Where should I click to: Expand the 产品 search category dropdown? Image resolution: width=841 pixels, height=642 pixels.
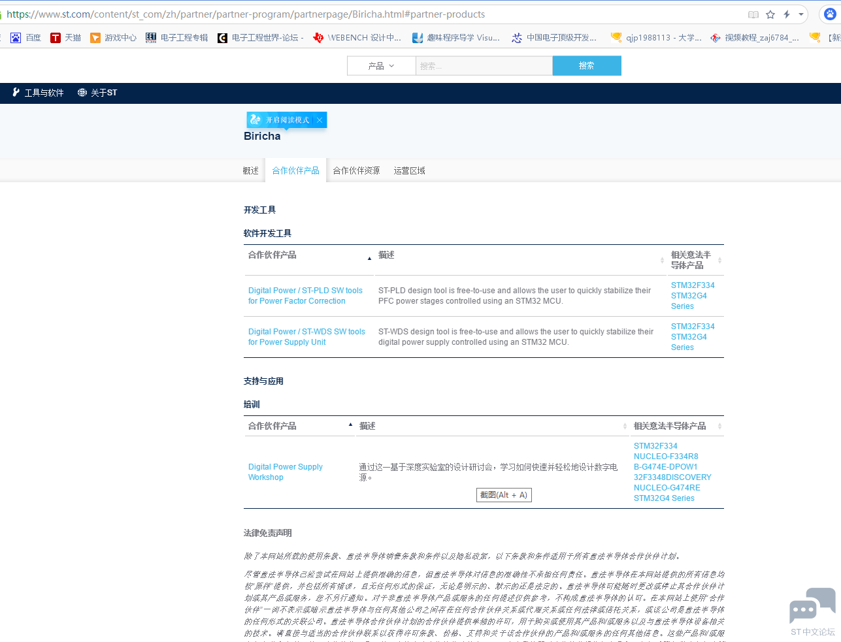(x=381, y=66)
